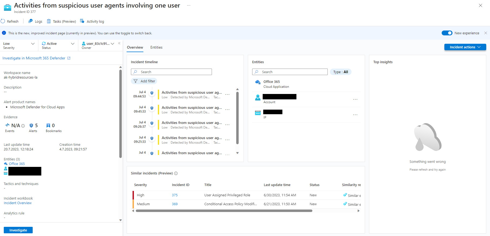Click the Events pulse icon under Evidence

8,125
